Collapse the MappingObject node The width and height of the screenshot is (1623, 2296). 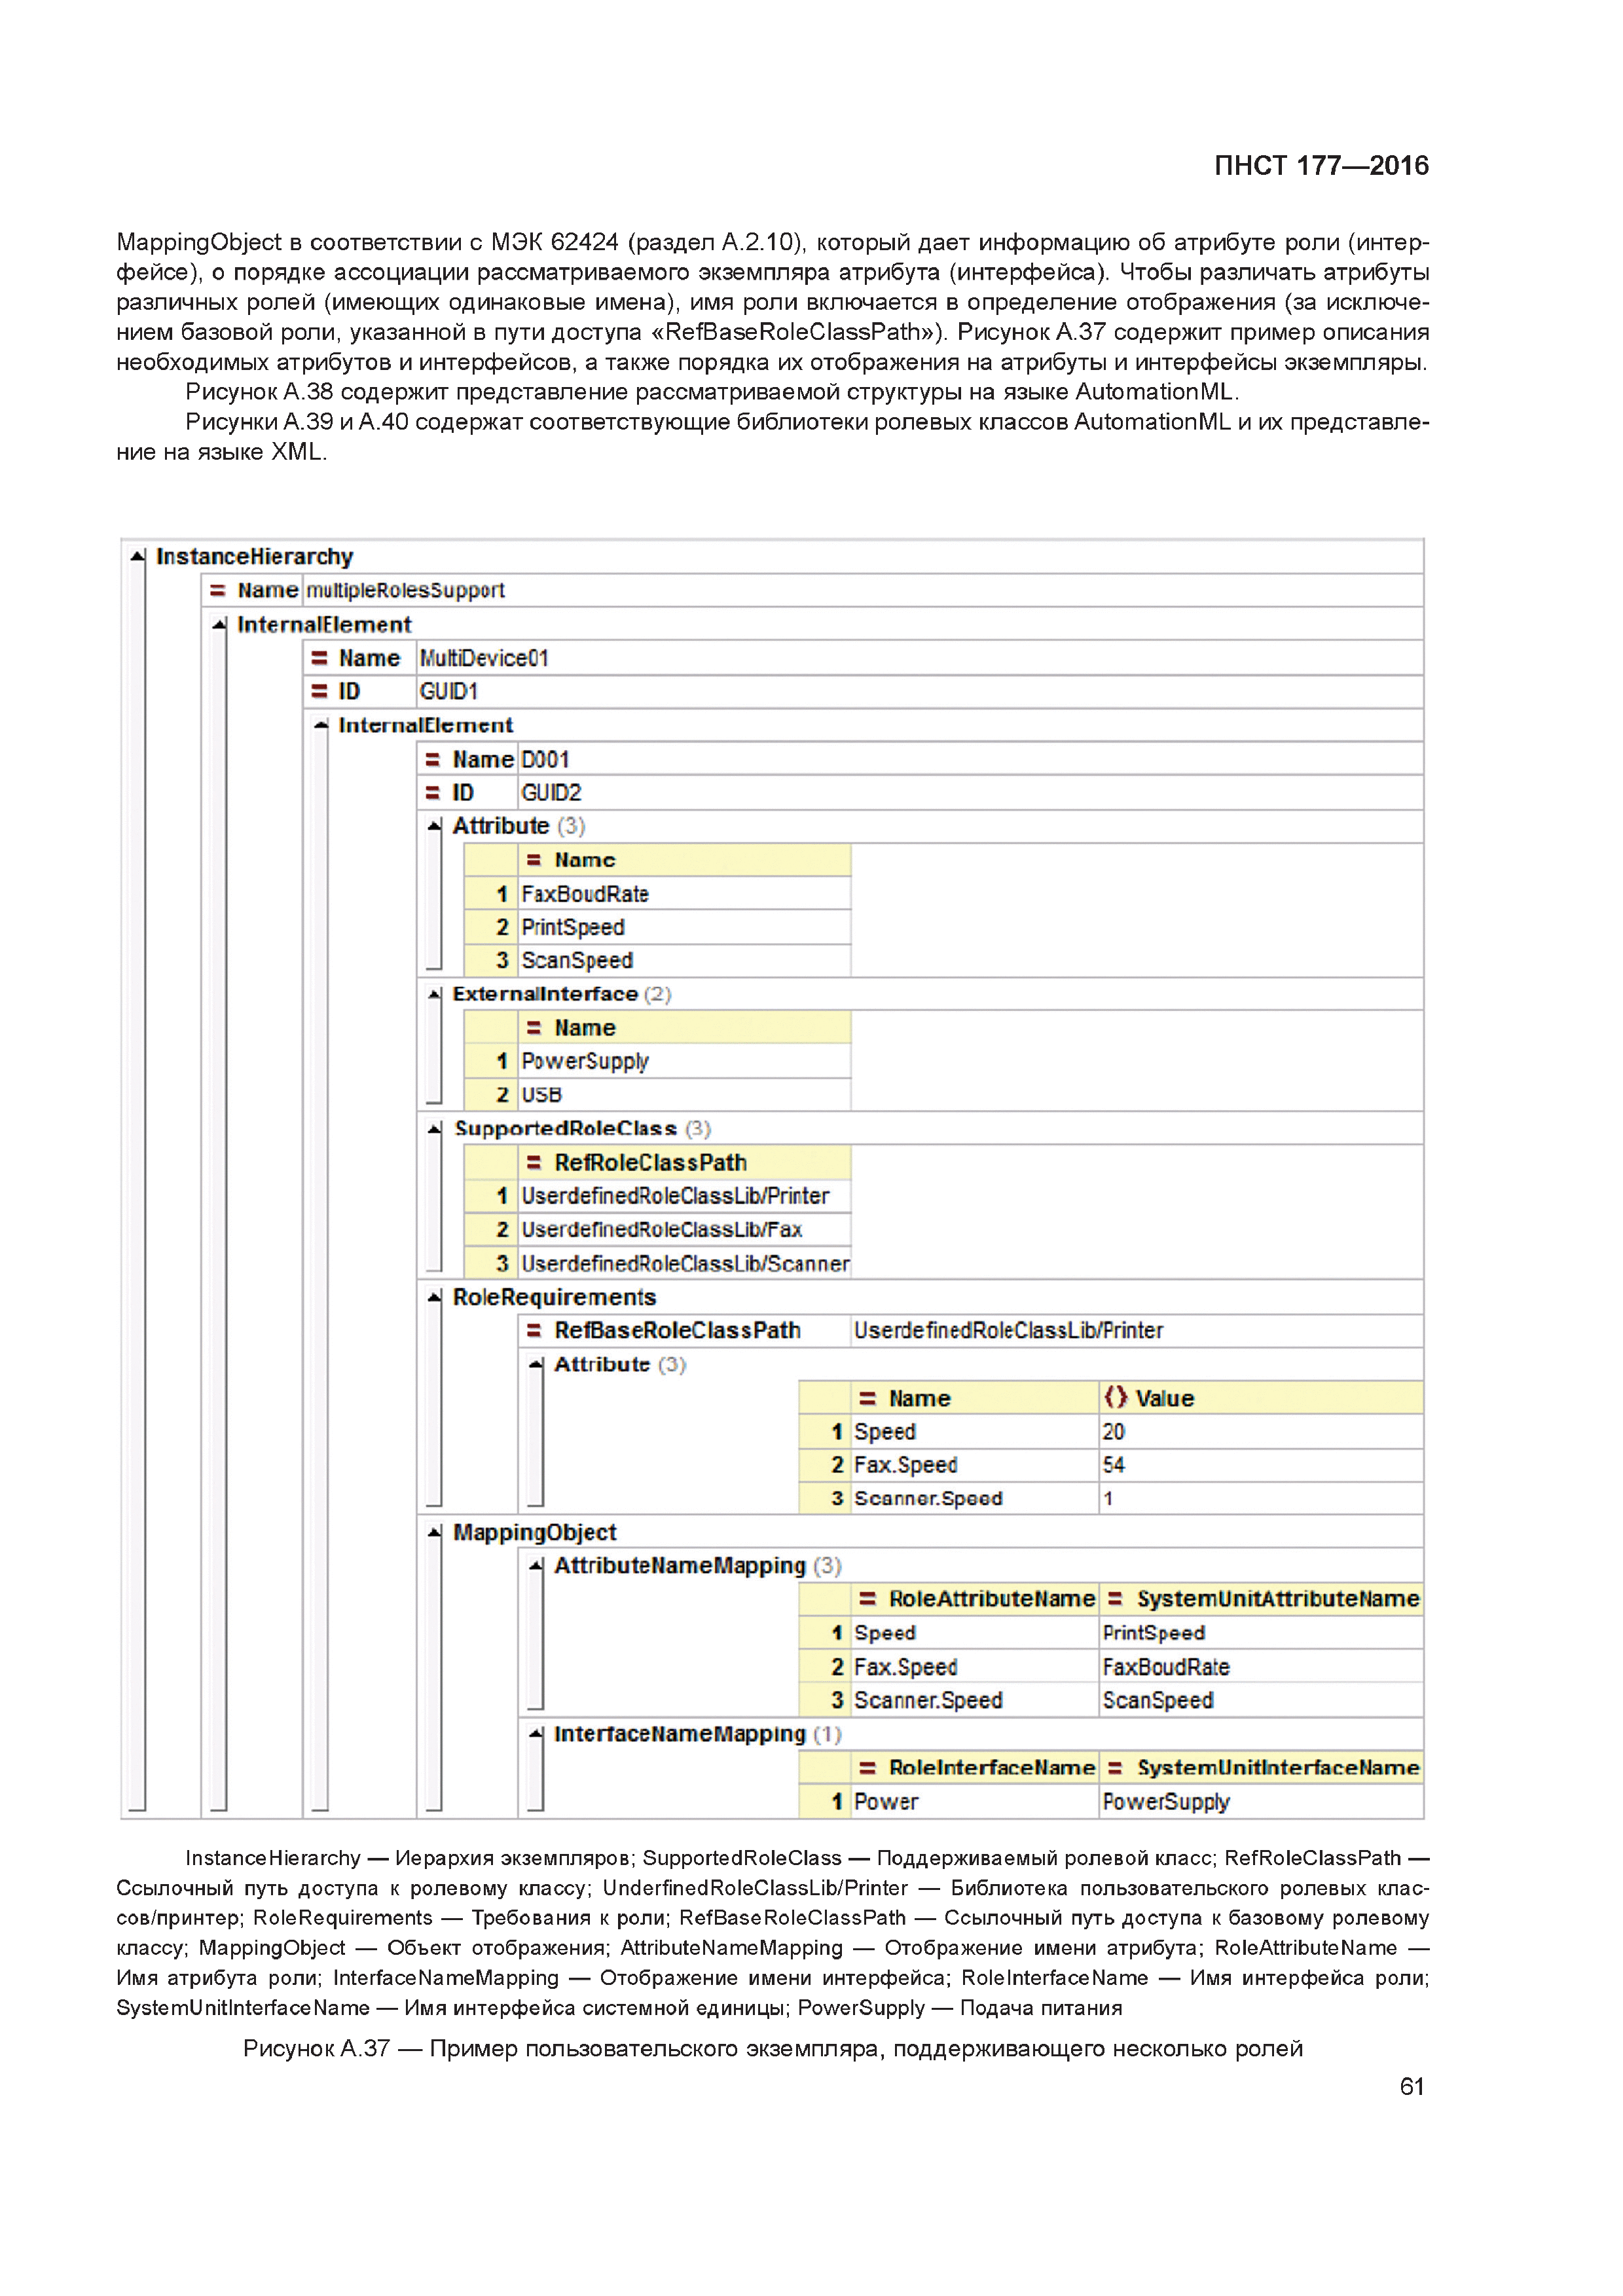click(x=434, y=1532)
